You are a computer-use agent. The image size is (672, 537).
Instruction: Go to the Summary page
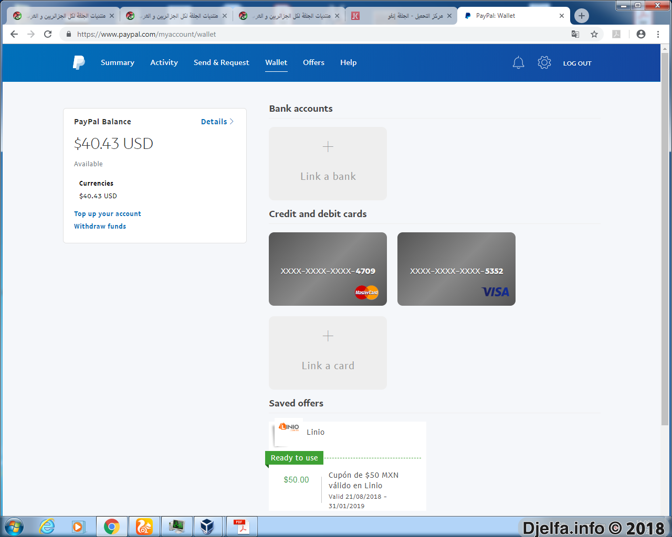click(118, 62)
